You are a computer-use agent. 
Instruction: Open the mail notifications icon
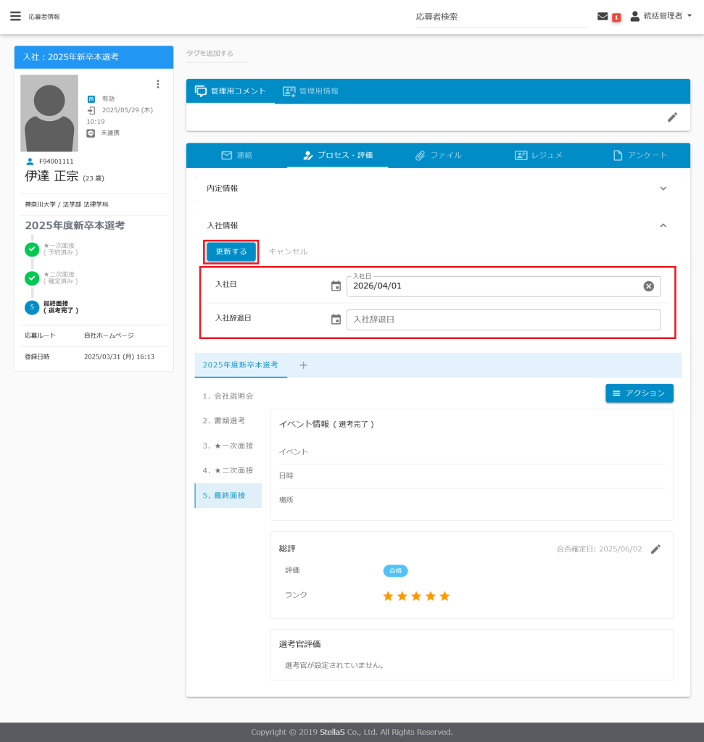[602, 16]
